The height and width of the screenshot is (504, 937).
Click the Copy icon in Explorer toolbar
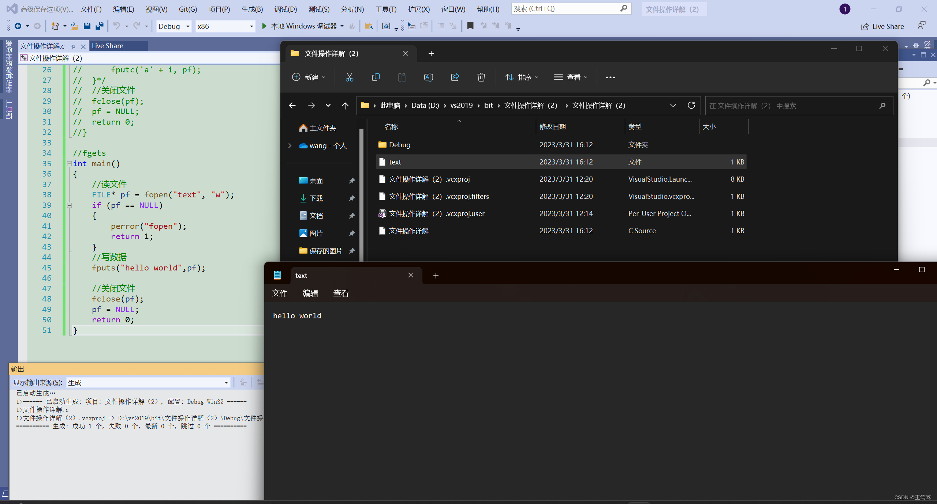pyautogui.click(x=376, y=77)
